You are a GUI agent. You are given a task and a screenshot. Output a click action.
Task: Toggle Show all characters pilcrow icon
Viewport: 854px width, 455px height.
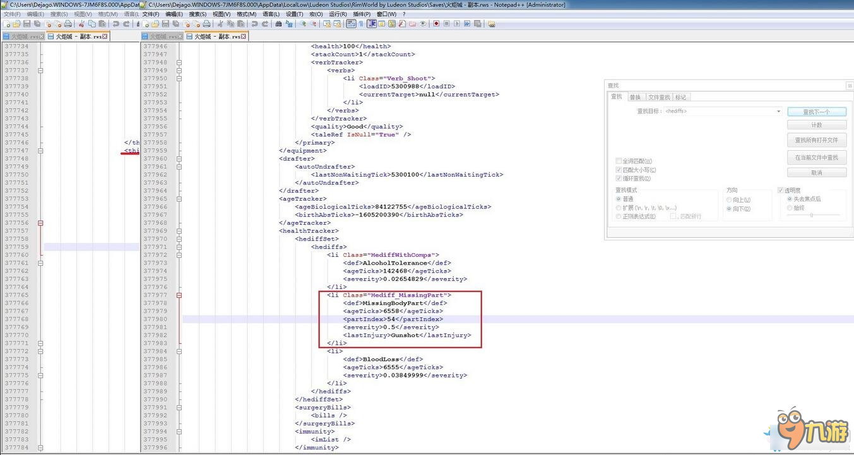[360, 24]
